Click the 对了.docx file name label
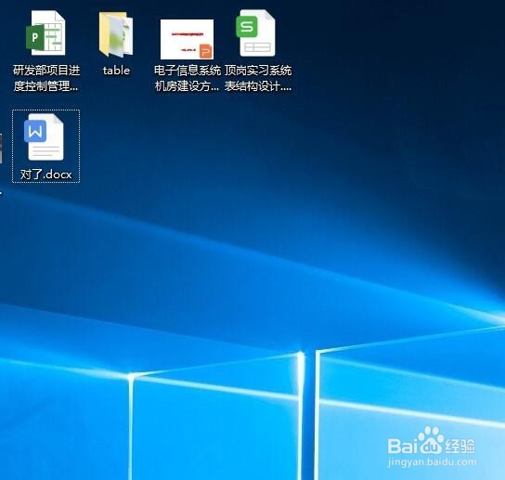 click(x=45, y=175)
